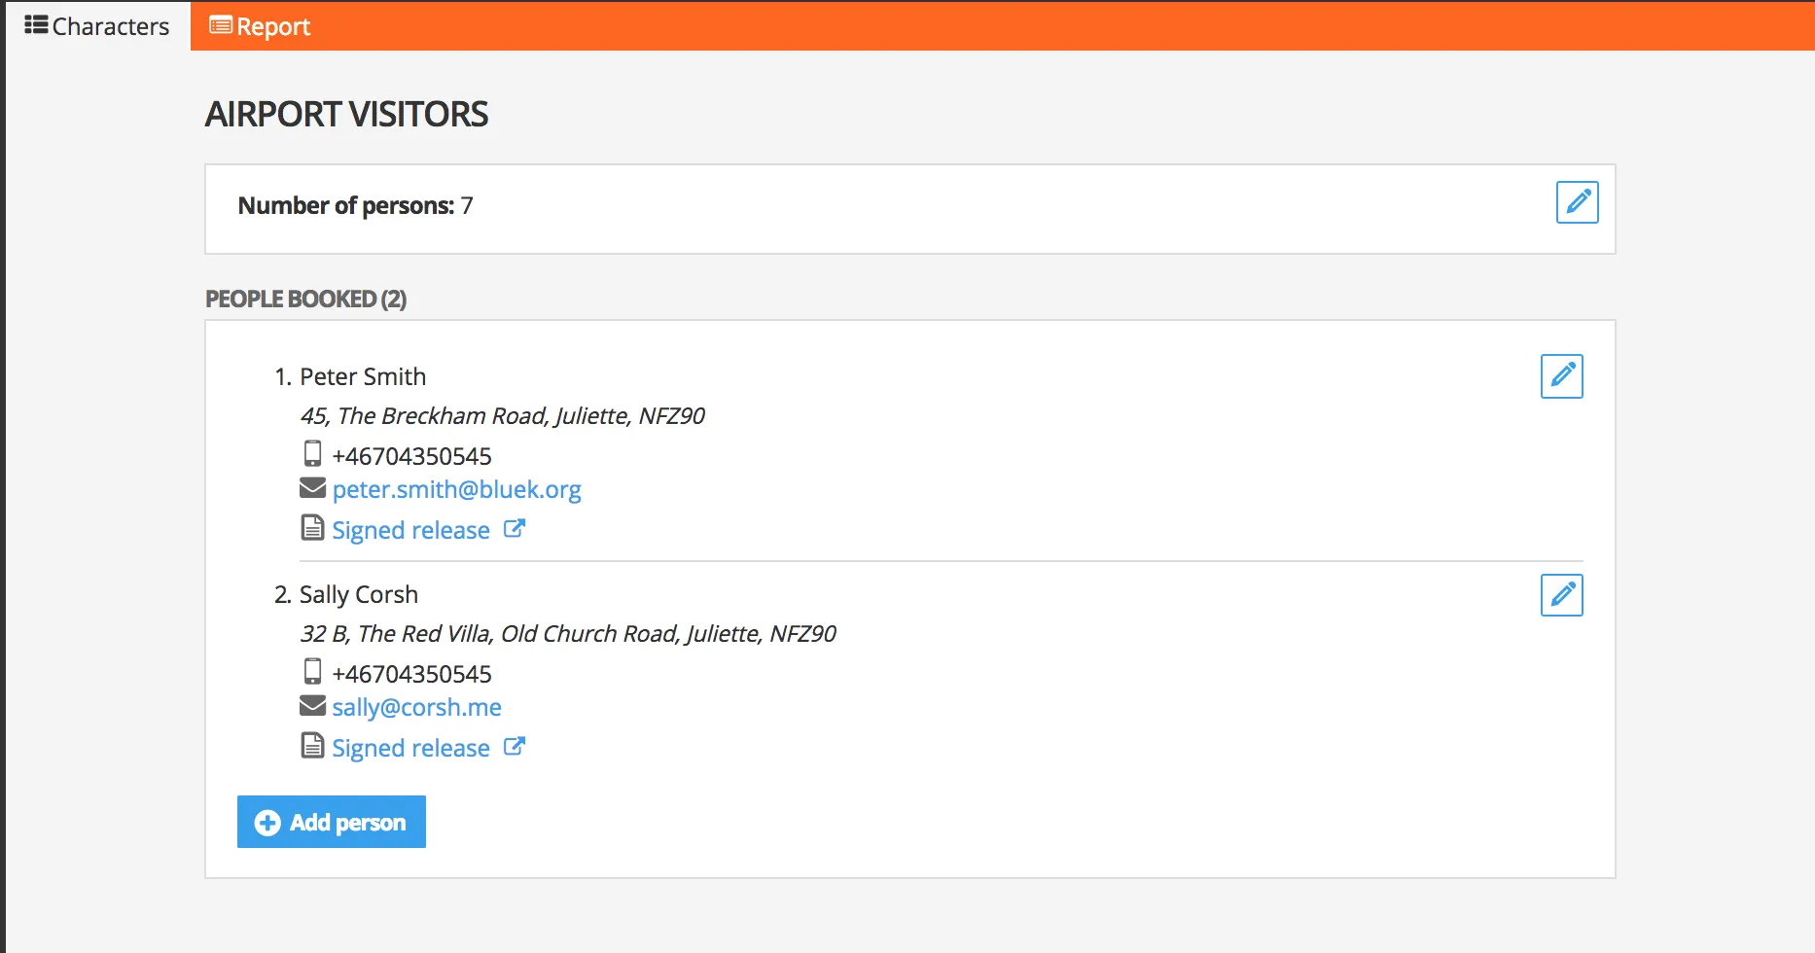This screenshot has width=1815, height=953.
Task: Click the Add person button
Action: coord(332,822)
